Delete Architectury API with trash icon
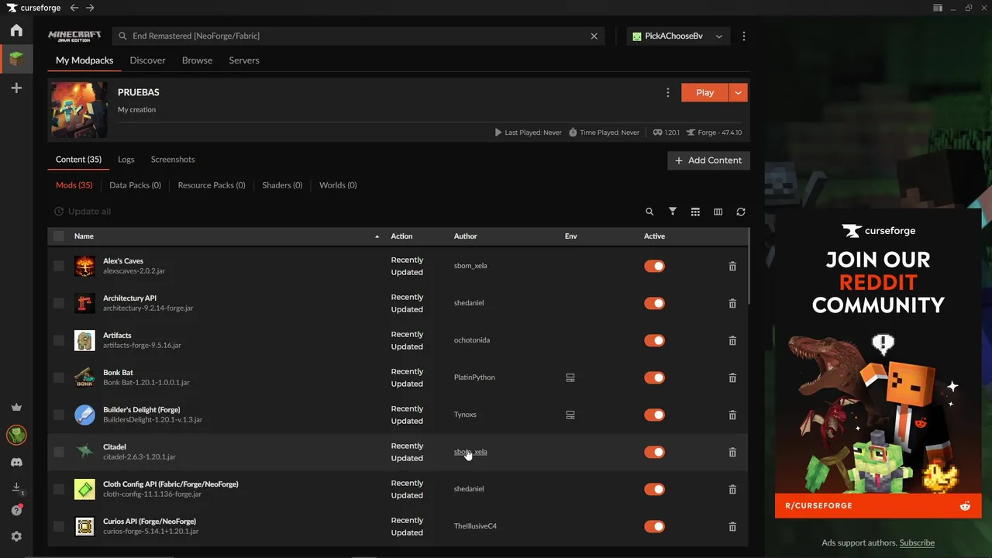Image resolution: width=992 pixels, height=558 pixels. point(732,303)
